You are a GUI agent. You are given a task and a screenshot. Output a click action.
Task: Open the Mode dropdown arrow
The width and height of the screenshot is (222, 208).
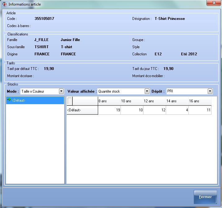coord(61,91)
